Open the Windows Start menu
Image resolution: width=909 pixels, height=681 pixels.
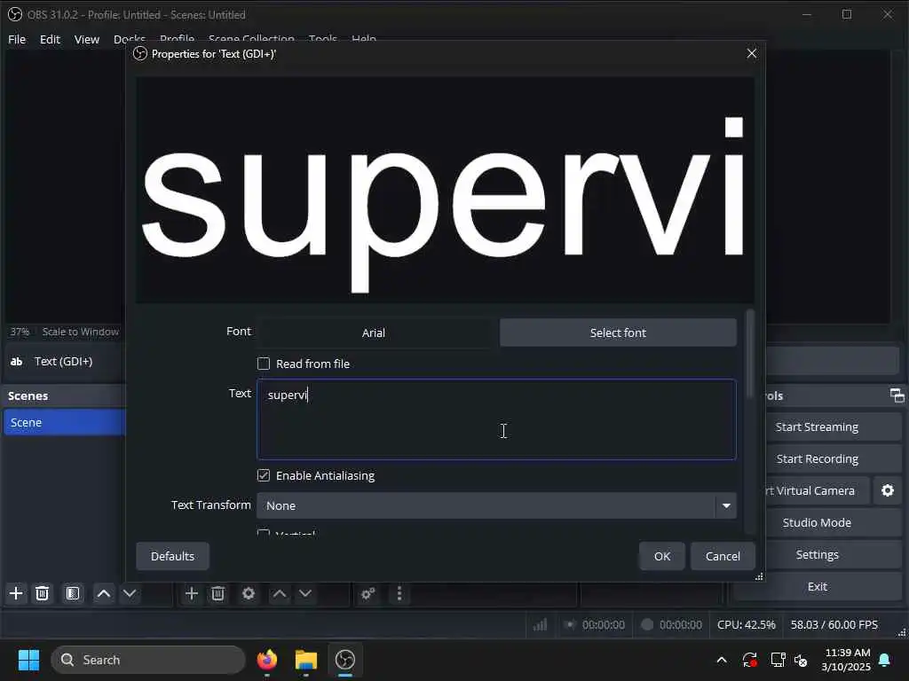click(28, 660)
